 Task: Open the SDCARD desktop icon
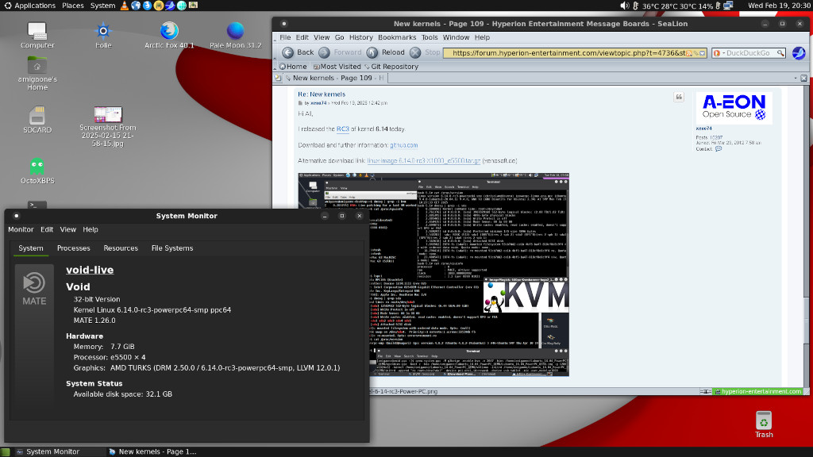[x=37, y=120]
